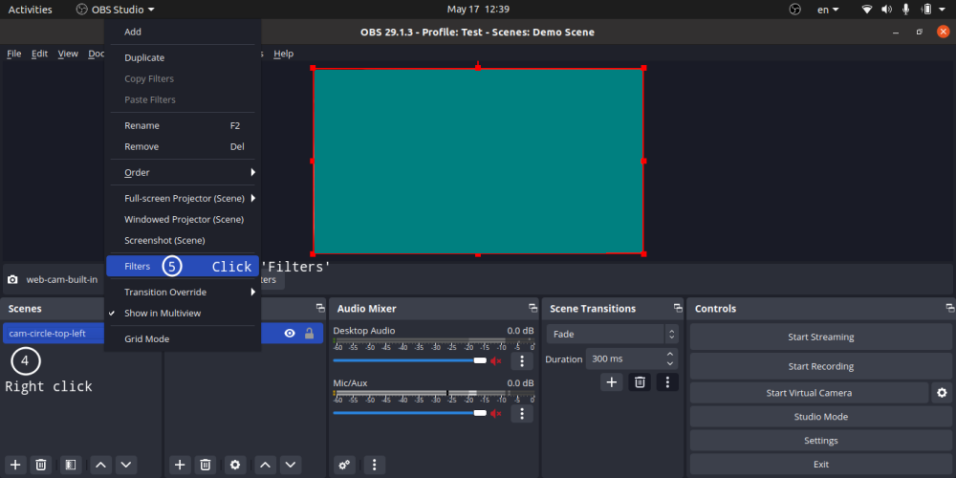Click Start Streaming
The height and width of the screenshot is (478, 956).
820,337
